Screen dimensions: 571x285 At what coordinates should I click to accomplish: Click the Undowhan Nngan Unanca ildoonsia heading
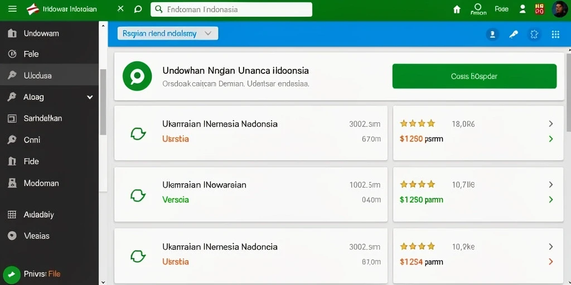tap(236, 70)
